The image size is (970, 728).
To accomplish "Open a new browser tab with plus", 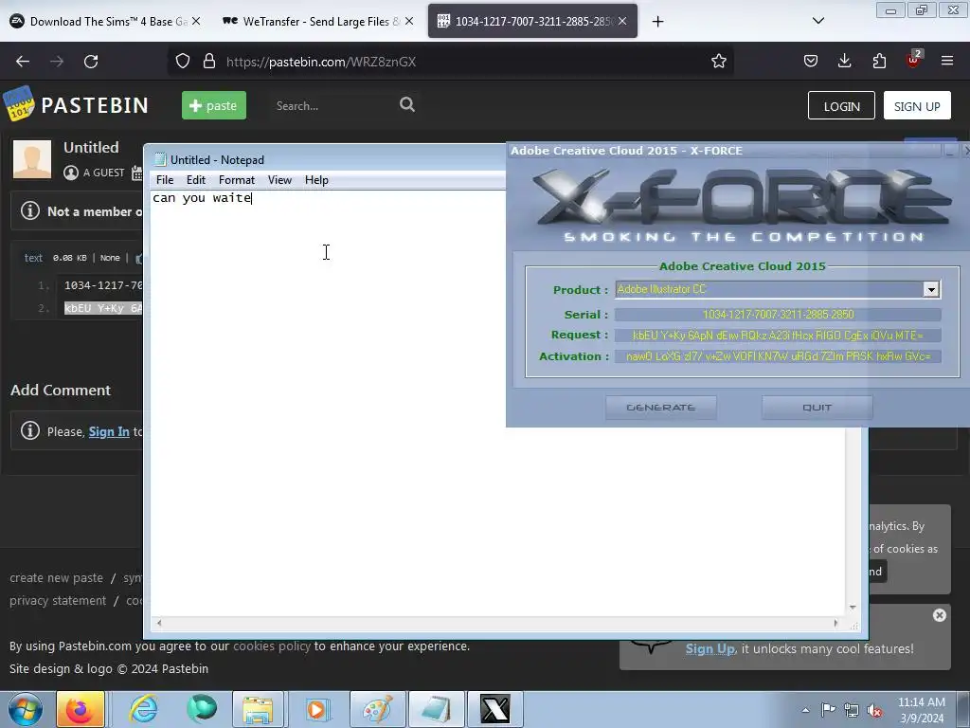I will click(657, 22).
